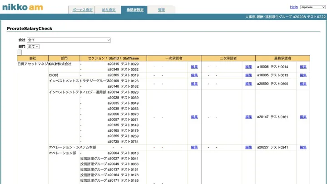Select staff row a20027 テスト0041

123,159
